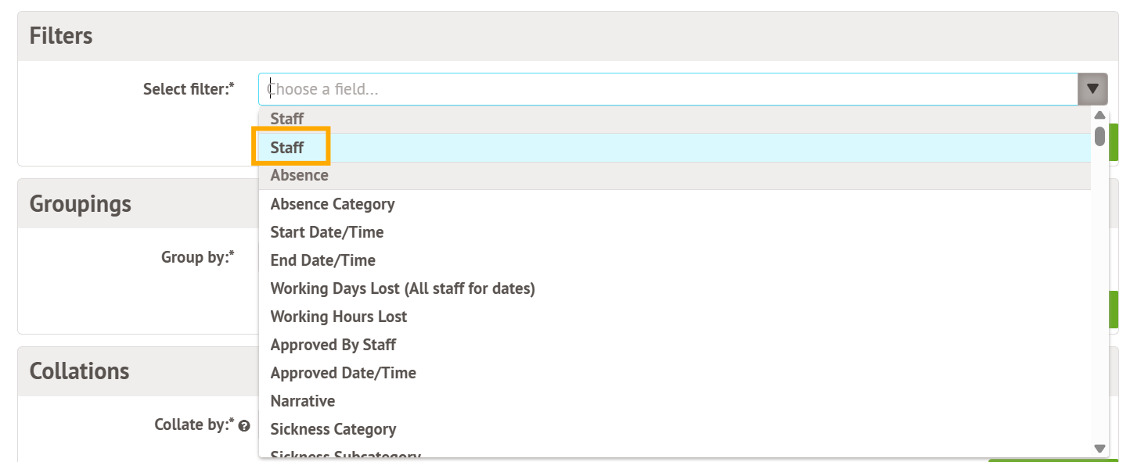Open the help icon beside Collate by
The height and width of the screenshot is (462, 1130).
(x=244, y=426)
